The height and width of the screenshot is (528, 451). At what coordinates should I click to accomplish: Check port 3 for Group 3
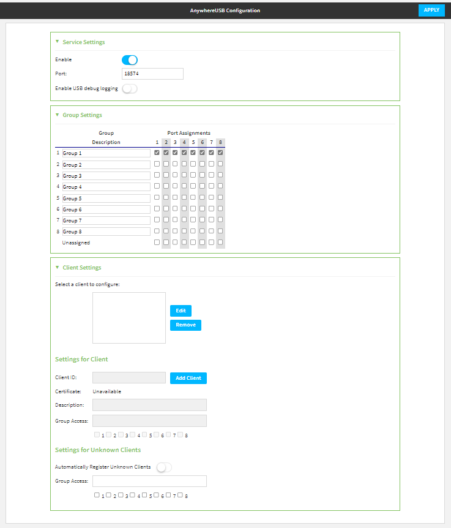point(175,175)
